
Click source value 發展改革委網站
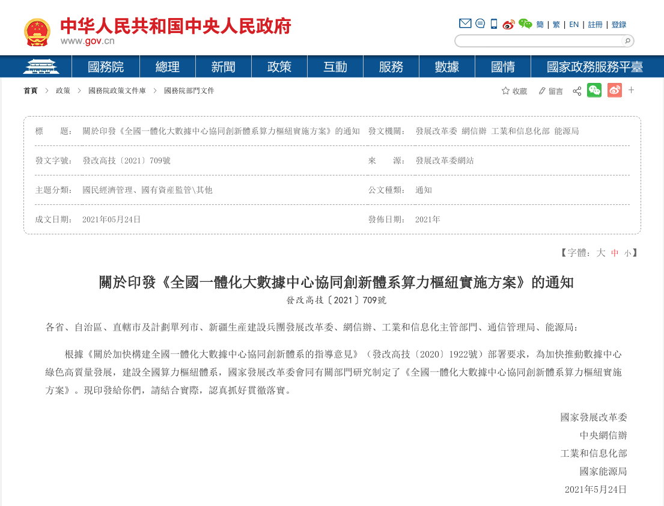pos(444,160)
